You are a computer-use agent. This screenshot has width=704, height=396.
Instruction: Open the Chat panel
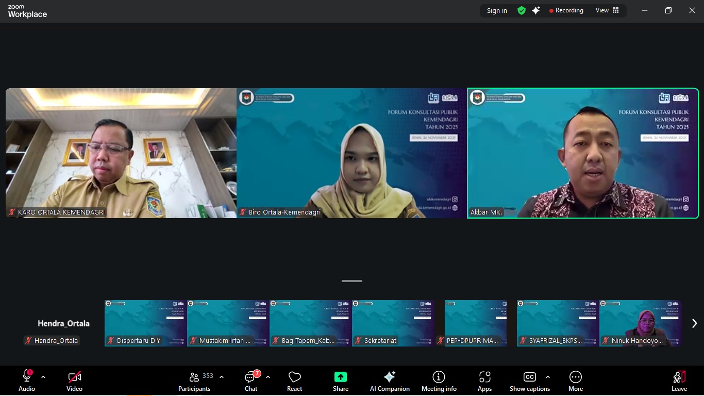pyautogui.click(x=251, y=381)
